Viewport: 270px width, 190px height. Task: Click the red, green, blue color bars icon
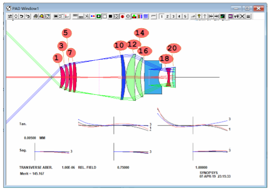click(x=140, y=16)
